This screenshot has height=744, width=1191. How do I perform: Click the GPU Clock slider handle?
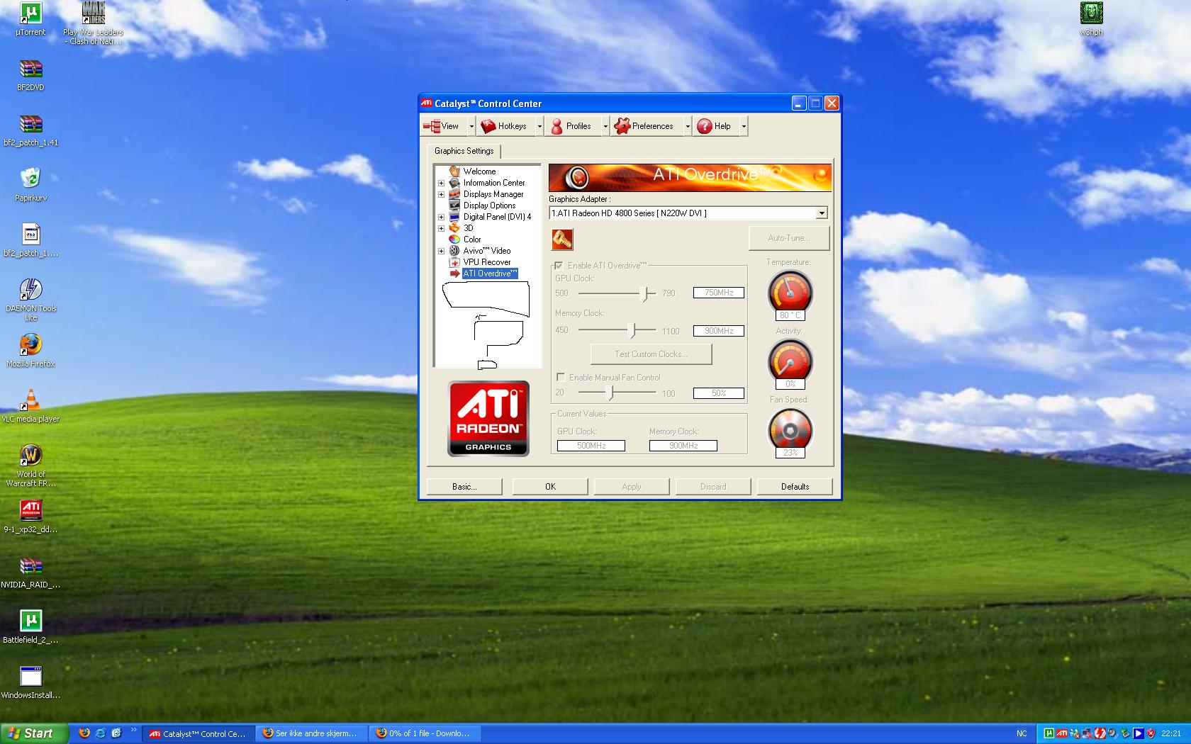(x=644, y=293)
